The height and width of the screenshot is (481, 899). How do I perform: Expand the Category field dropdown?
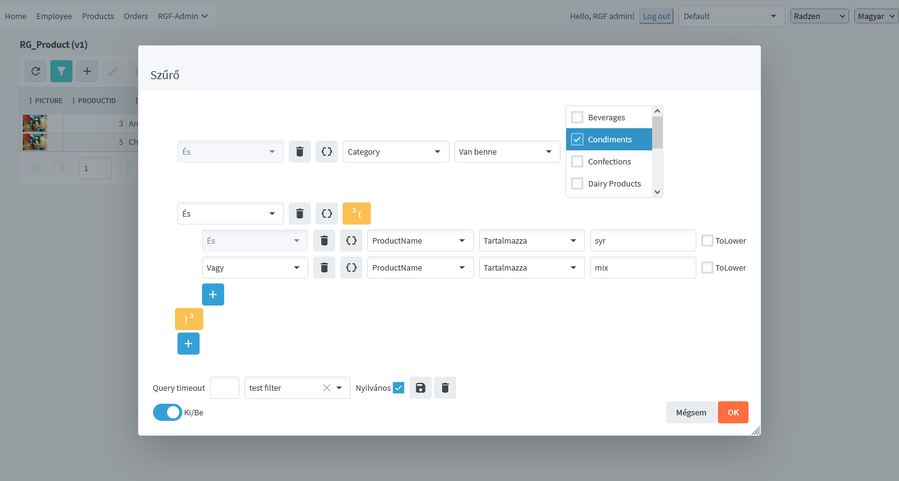[x=395, y=152]
